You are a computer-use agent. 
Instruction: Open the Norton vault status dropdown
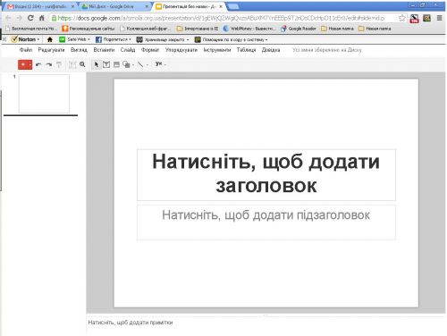pyautogui.click(x=163, y=39)
